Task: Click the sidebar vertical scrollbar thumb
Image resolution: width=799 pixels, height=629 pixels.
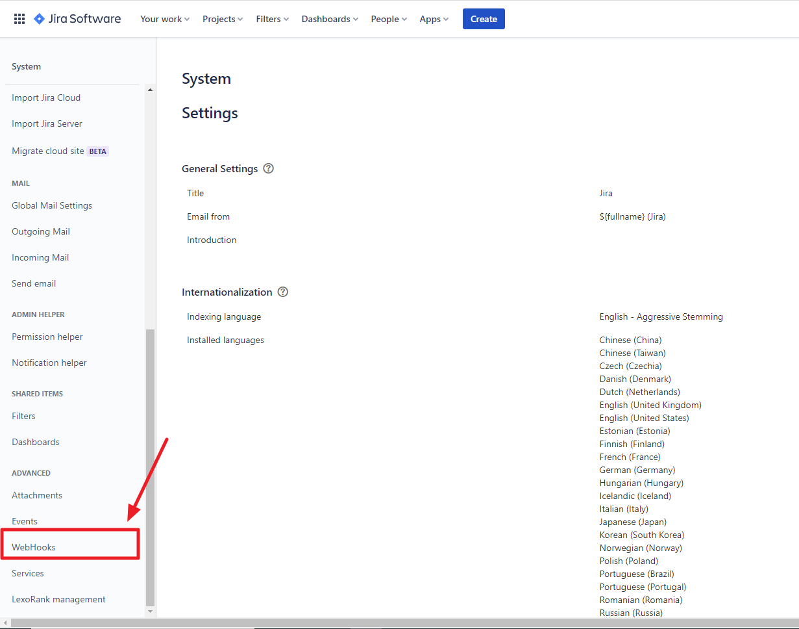Action: pyautogui.click(x=151, y=467)
